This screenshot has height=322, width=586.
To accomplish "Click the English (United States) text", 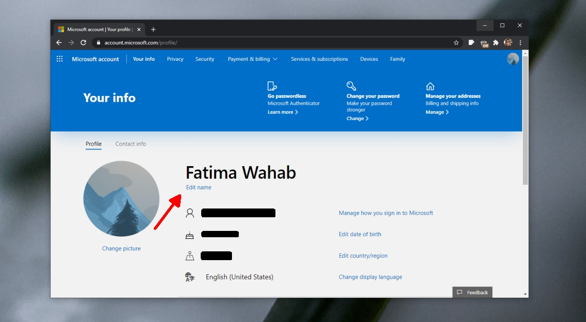I will coord(239,277).
